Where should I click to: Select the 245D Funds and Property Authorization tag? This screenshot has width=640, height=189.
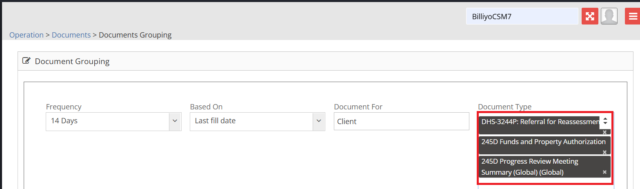click(543, 142)
